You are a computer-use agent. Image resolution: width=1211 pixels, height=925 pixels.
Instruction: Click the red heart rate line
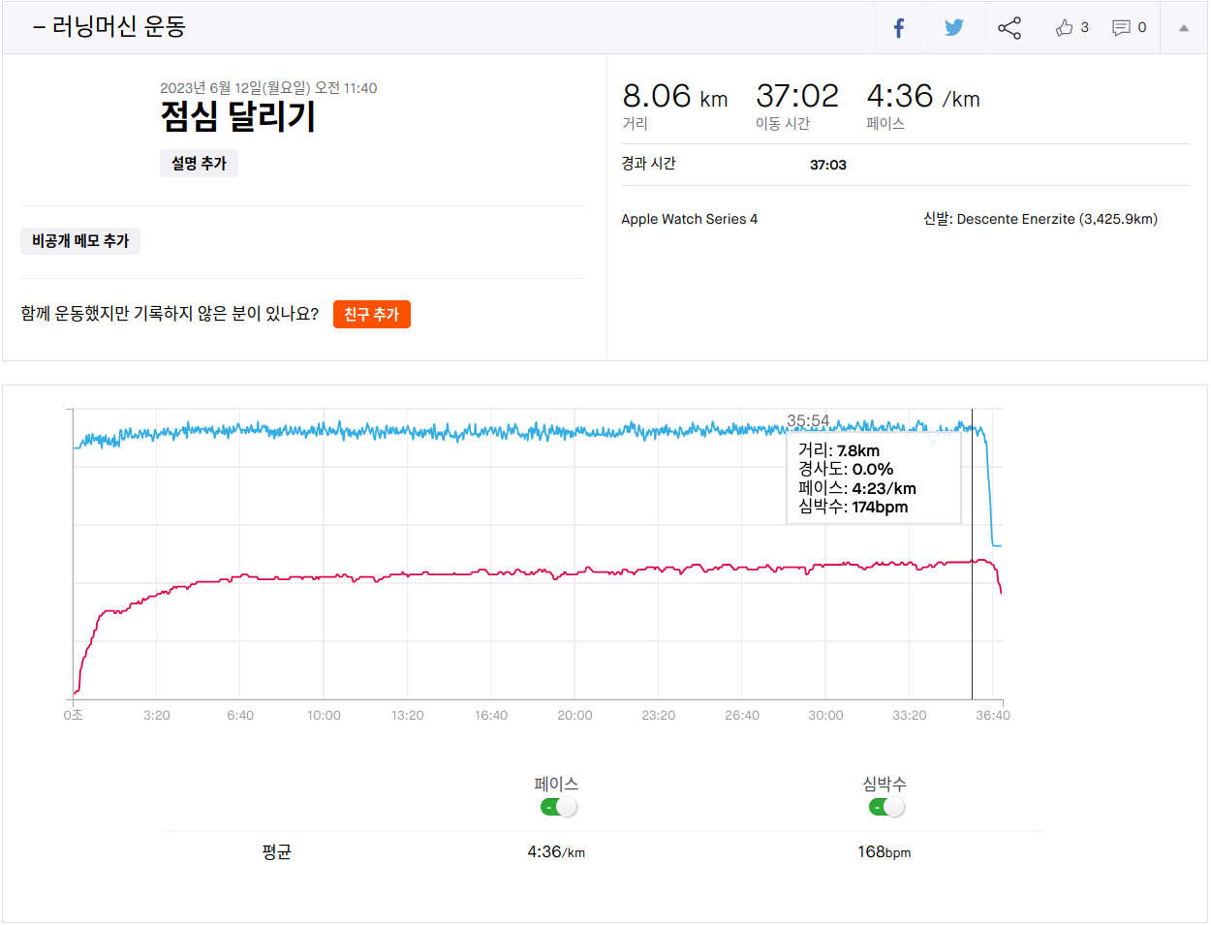pos(484,572)
